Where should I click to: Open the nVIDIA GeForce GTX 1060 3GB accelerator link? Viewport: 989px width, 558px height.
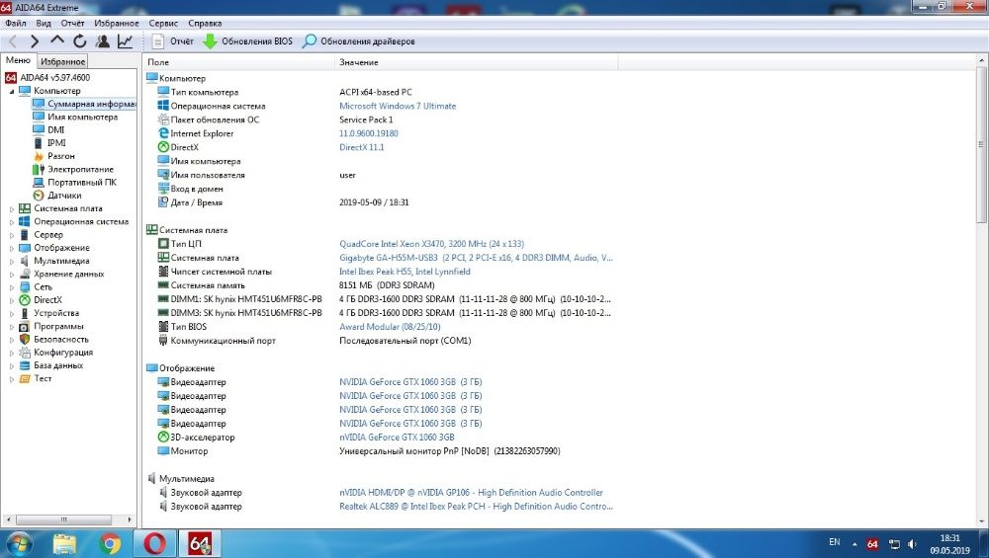pyautogui.click(x=397, y=438)
